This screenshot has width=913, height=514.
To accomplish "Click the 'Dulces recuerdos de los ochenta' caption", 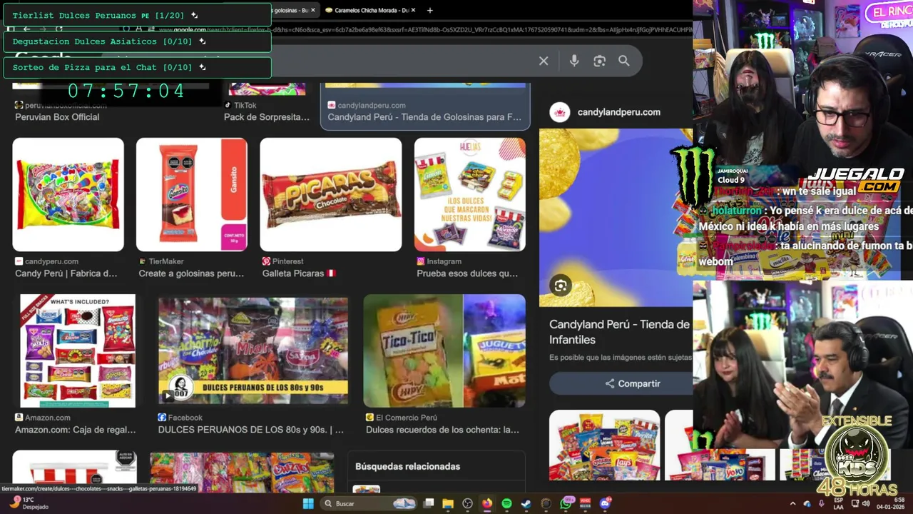I will coord(442,430).
